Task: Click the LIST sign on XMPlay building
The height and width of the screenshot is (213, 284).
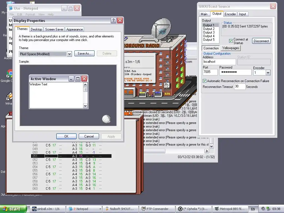Action: pyautogui.click(x=158, y=92)
